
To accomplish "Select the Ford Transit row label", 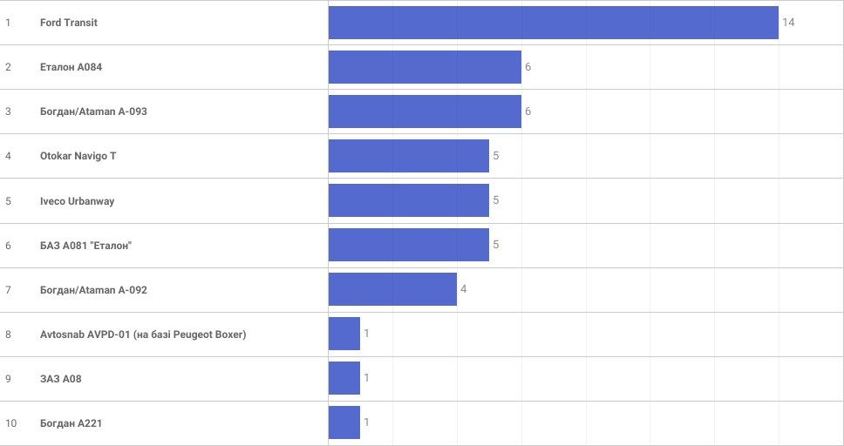I will pyautogui.click(x=69, y=23).
